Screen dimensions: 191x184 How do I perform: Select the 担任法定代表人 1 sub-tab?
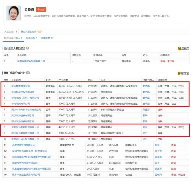point(13,38)
